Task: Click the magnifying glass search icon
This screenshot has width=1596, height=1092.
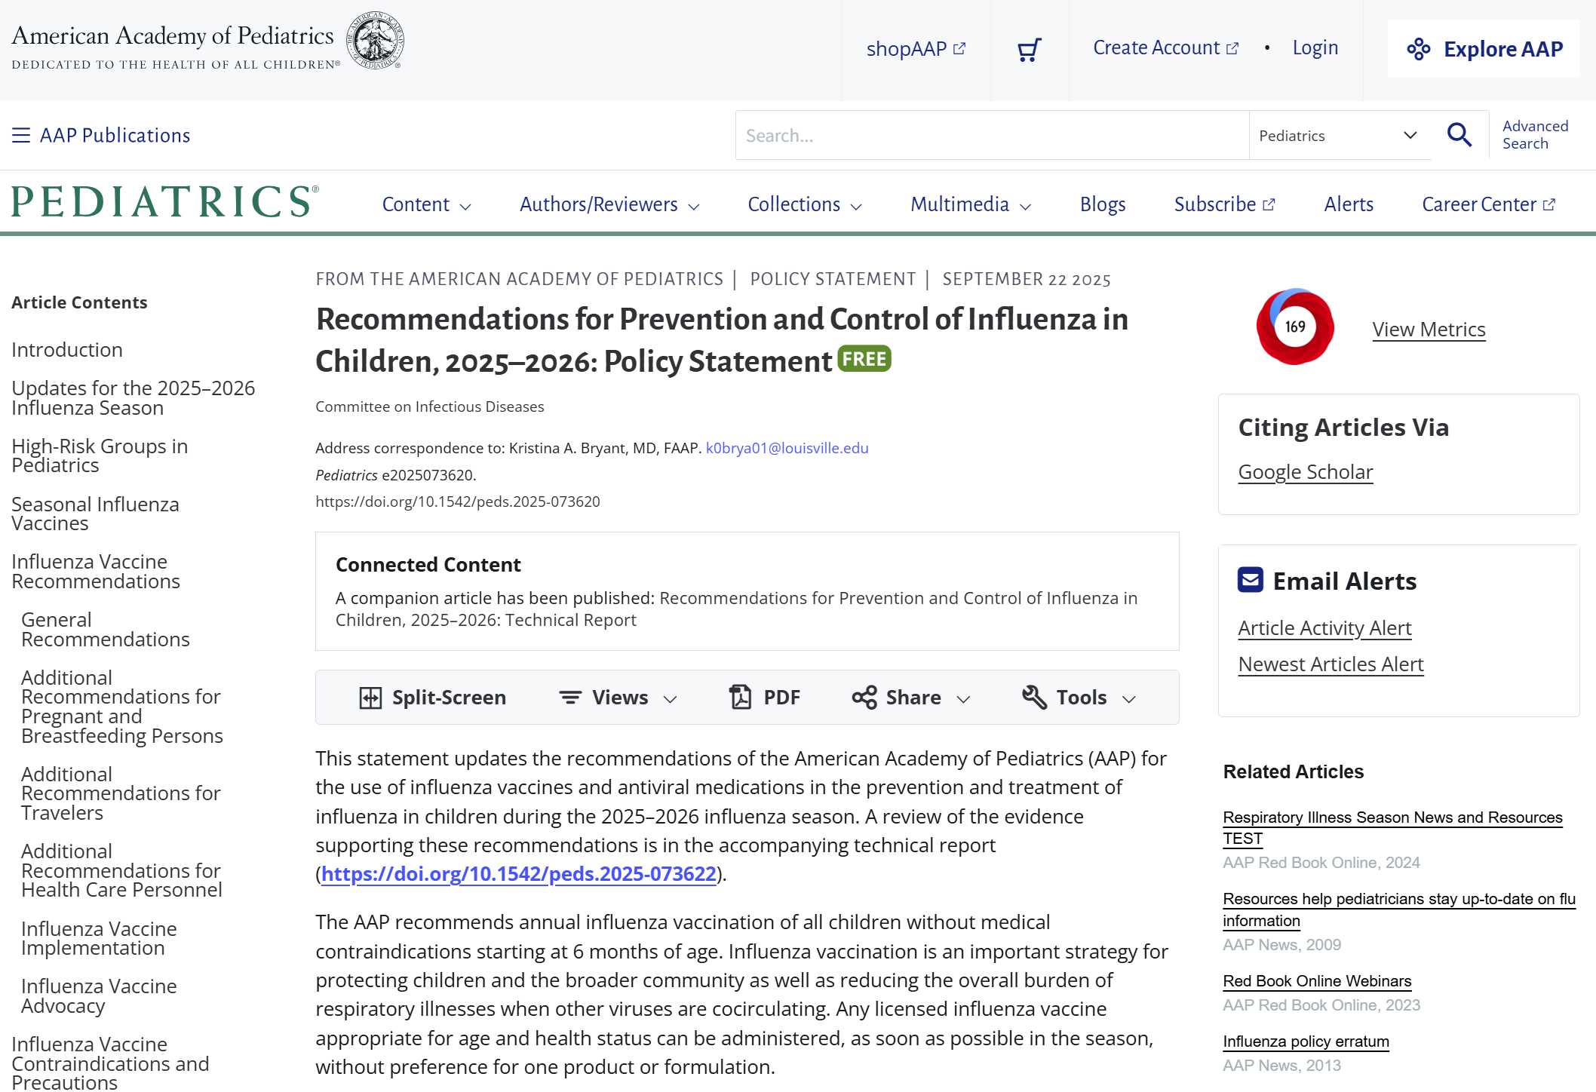Action: pyautogui.click(x=1459, y=135)
